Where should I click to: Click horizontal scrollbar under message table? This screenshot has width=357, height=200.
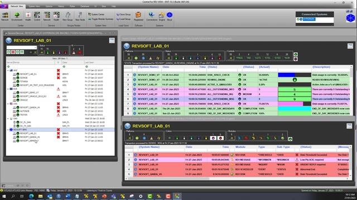(x=237, y=178)
